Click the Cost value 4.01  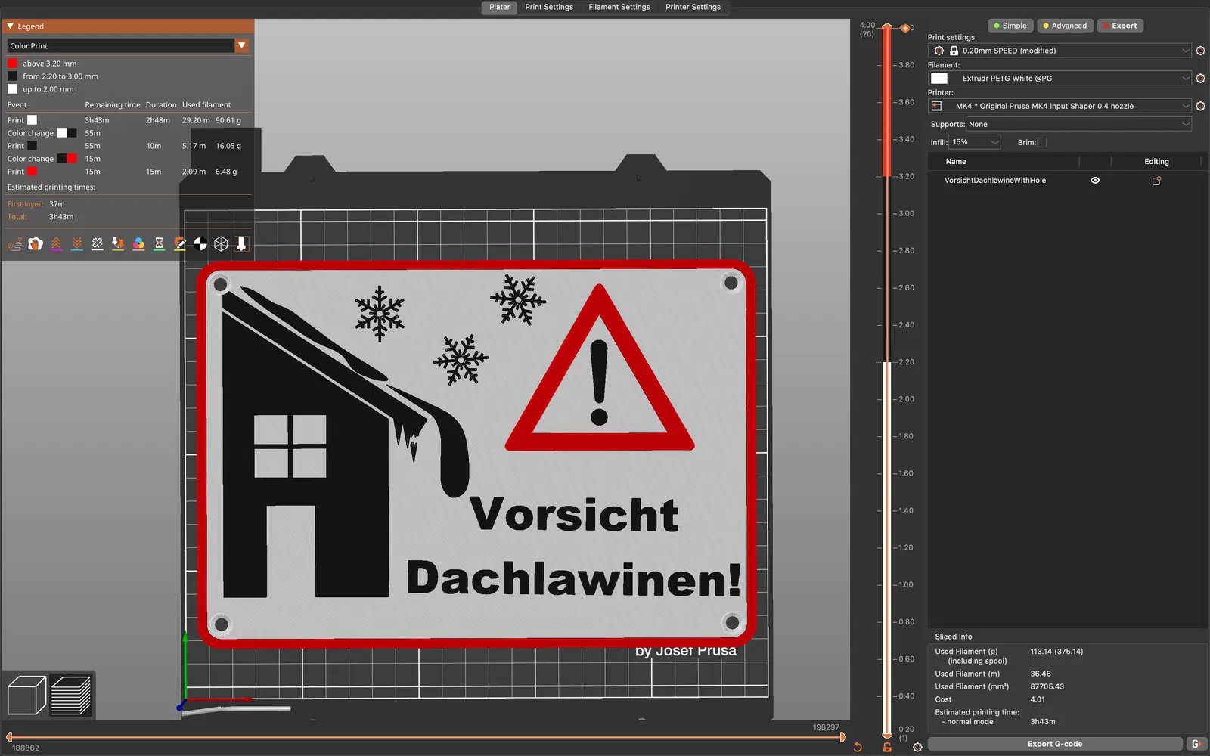(x=1038, y=700)
